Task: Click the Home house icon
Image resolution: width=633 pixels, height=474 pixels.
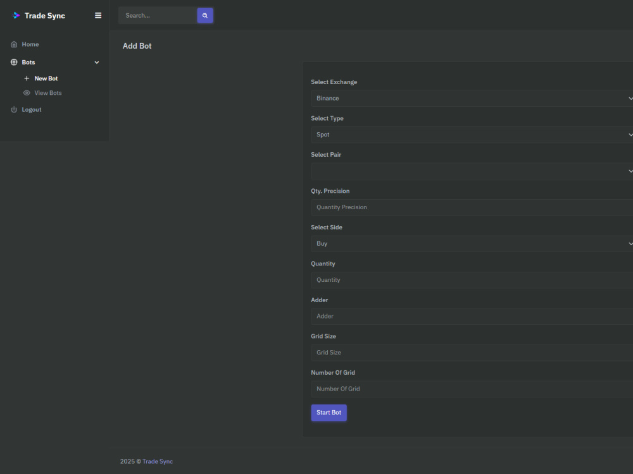Action: 14,44
